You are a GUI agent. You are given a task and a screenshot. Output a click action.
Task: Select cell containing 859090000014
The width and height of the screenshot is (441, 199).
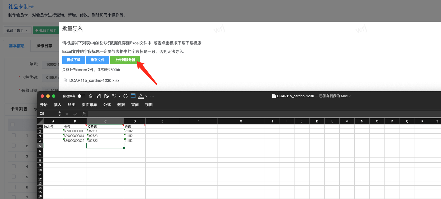click(75, 136)
